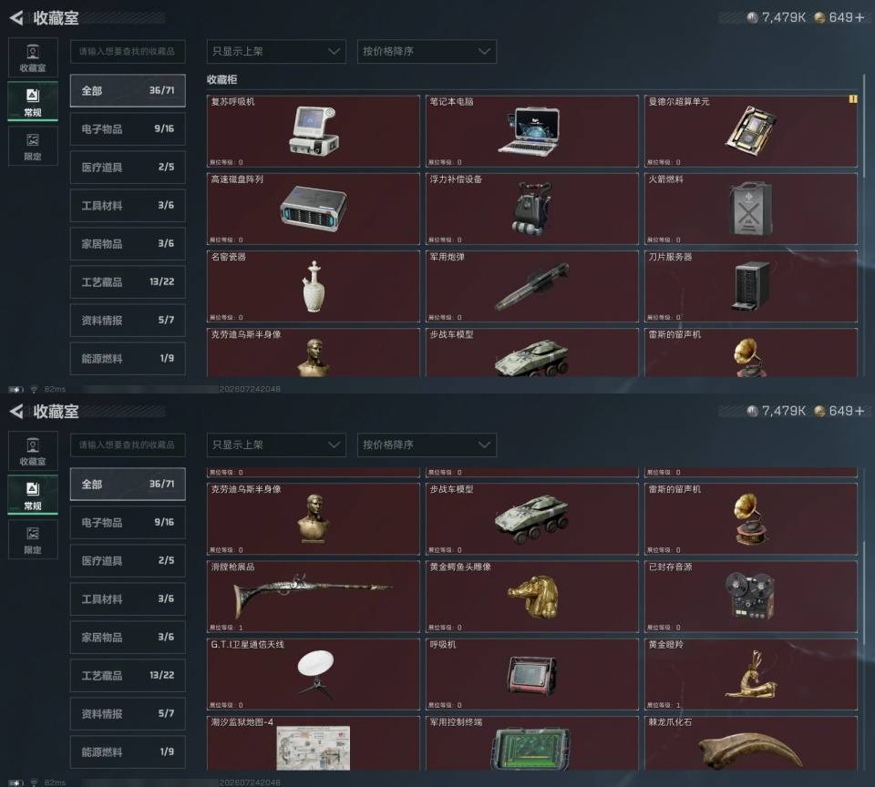The height and width of the screenshot is (787, 875).
Task: Click the plus icon beside 649 in upper screenshot
Action: coord(860,18)
